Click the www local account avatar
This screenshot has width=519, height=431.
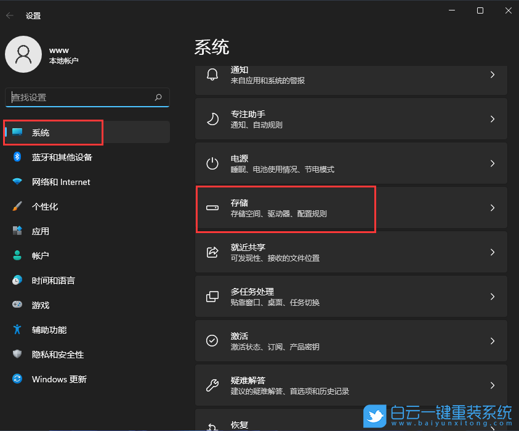tap(23, 54)
